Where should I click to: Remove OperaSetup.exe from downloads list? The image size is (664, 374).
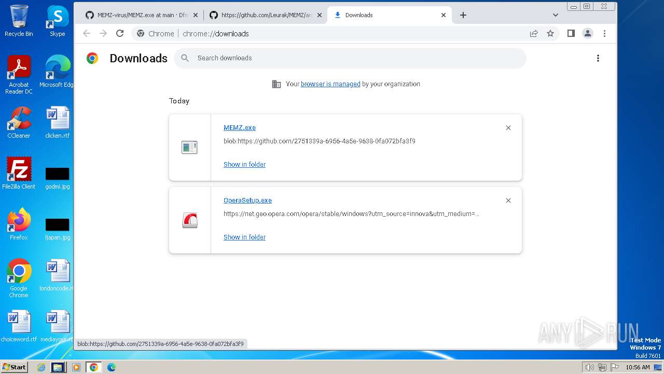(x=508, y=201)
